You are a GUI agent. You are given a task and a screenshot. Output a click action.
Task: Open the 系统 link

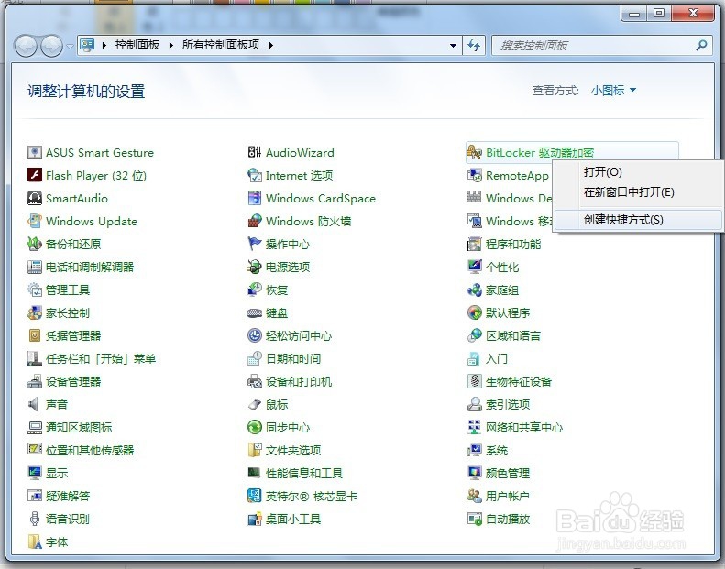(x=497, y=450)
